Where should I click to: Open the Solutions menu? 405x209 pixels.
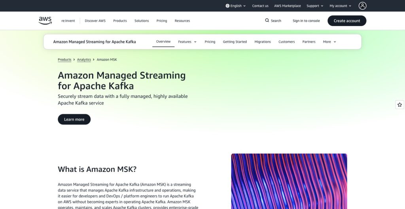142,21
